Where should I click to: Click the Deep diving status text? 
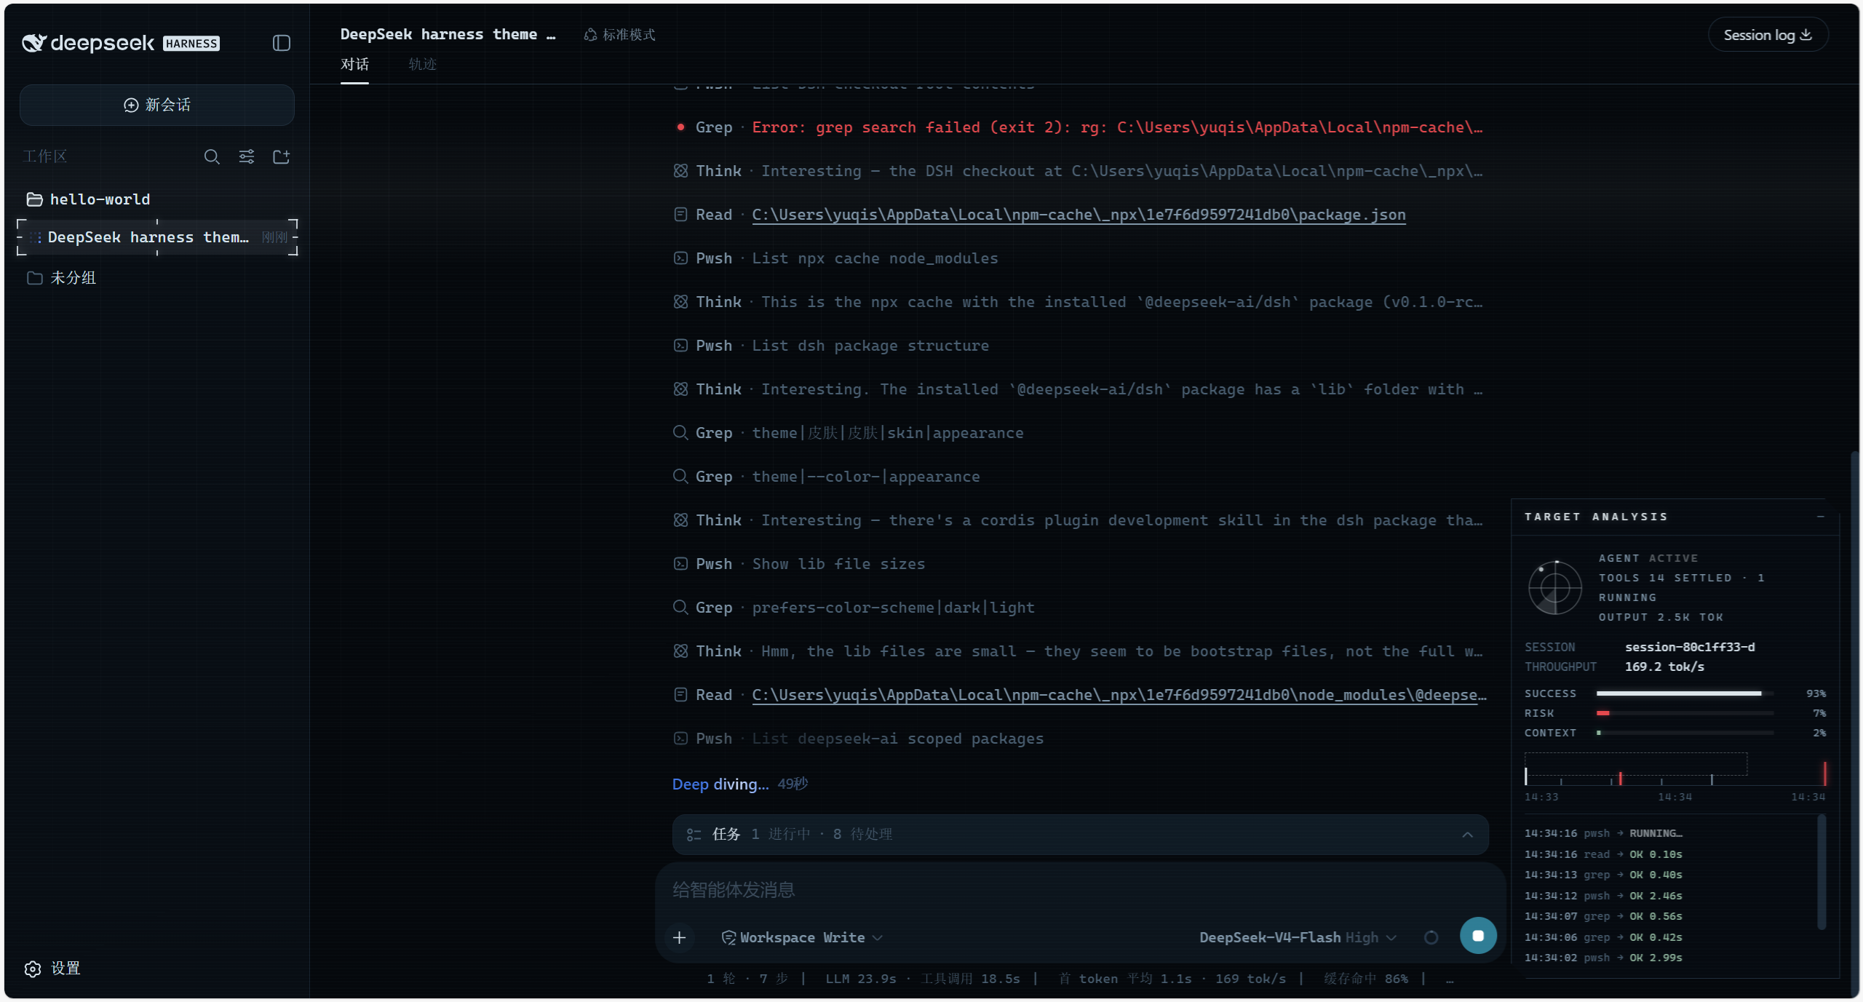click(x=720, y=784)
